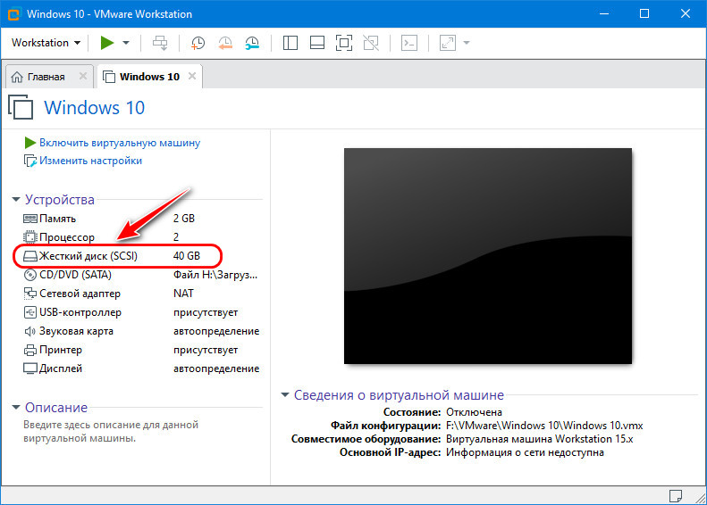Click the description field Введите здесь описание

[111, 431]
